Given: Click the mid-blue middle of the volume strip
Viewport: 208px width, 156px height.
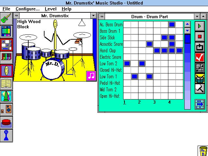Looking at the screenshot, I should coord(188,67).
